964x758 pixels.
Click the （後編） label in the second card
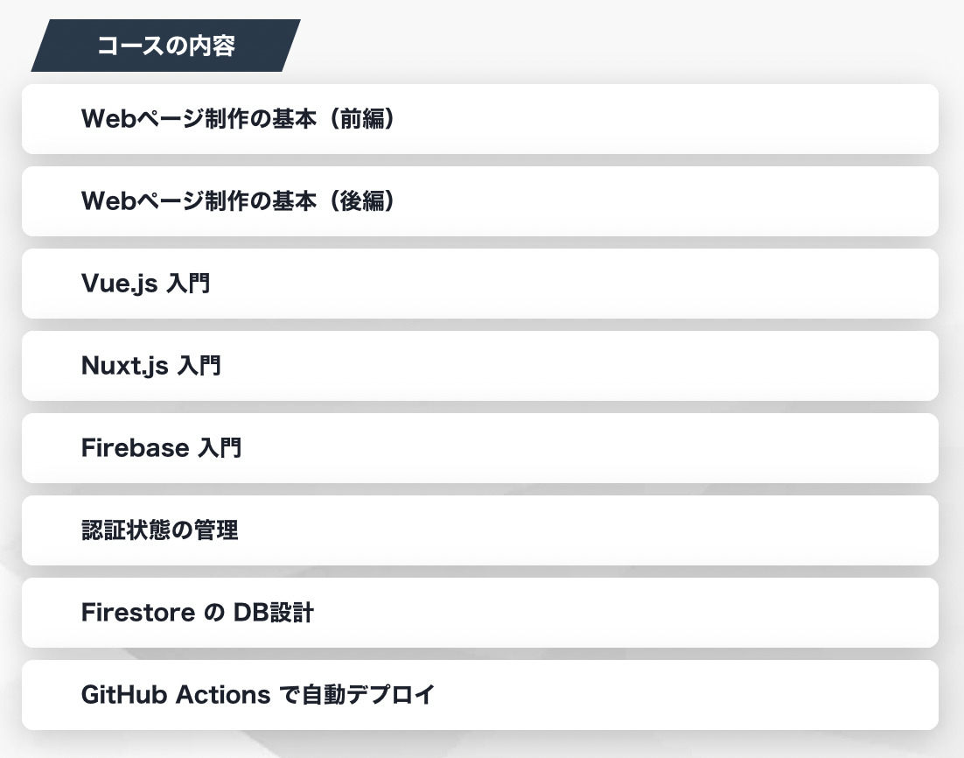point(361,201)
